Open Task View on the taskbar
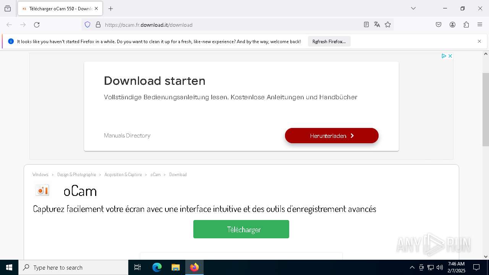The width and height of the screenshot is (489, 275). [x=138, y=267]
